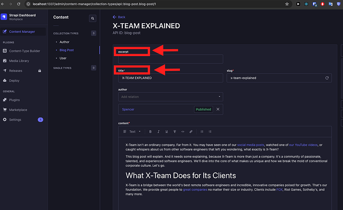Screen dimensions: 343x210
Task: Click the Back link
Action: (x=119, y=17)
